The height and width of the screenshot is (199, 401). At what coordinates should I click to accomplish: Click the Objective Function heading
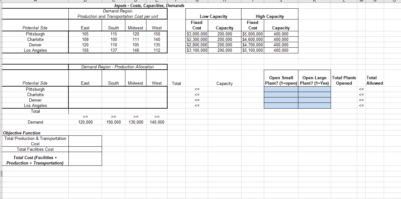22,133
